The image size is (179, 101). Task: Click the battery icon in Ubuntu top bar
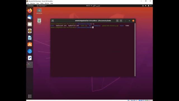[149, 6]
